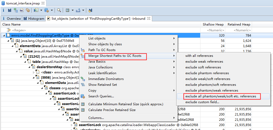Close the list_objects -inbound tab

[149, 18]
